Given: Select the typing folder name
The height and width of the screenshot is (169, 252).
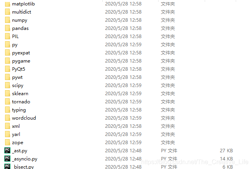Looking at the screenshot, I should click(19, 110).
